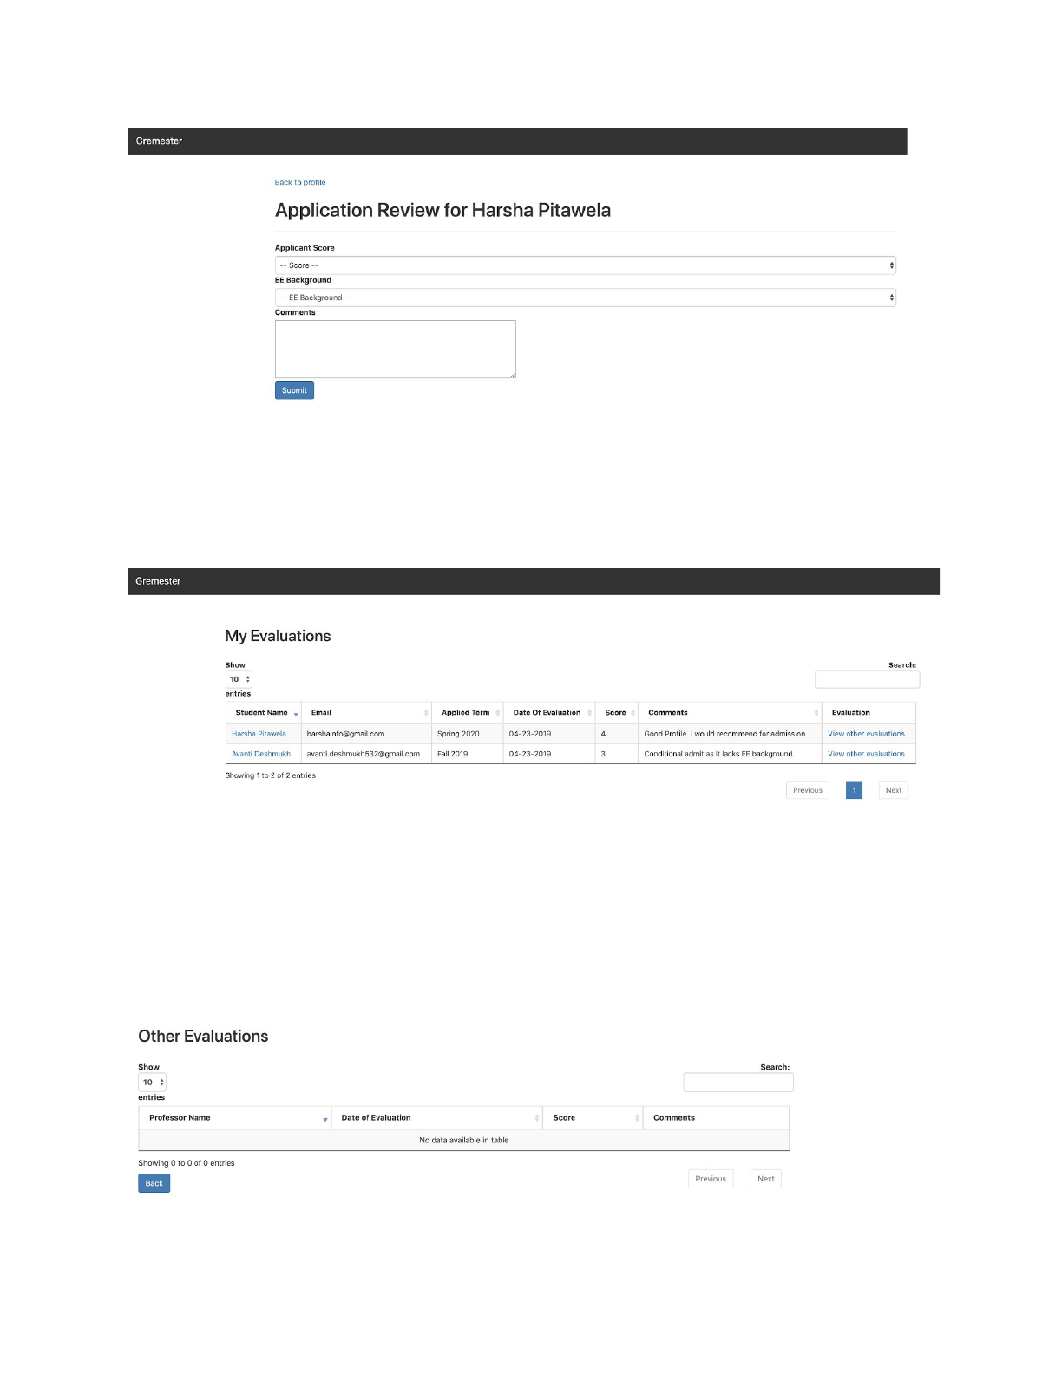Go to page 1 in My Evaluations
Viewport: 1062px width, 1374px height.
pos(854,790)
